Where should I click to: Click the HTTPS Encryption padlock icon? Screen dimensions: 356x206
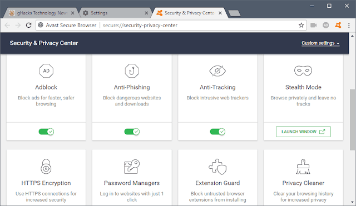point(46,167)
